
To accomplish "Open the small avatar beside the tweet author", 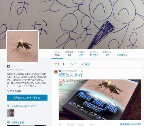I will pos(56,71).
